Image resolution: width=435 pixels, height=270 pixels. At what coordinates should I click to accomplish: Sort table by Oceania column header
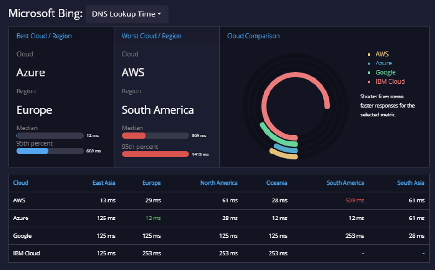[277, 183]
